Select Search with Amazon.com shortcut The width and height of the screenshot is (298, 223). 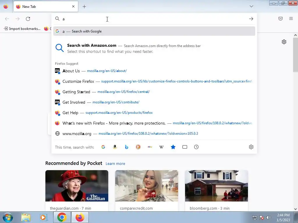click(154, 48)
